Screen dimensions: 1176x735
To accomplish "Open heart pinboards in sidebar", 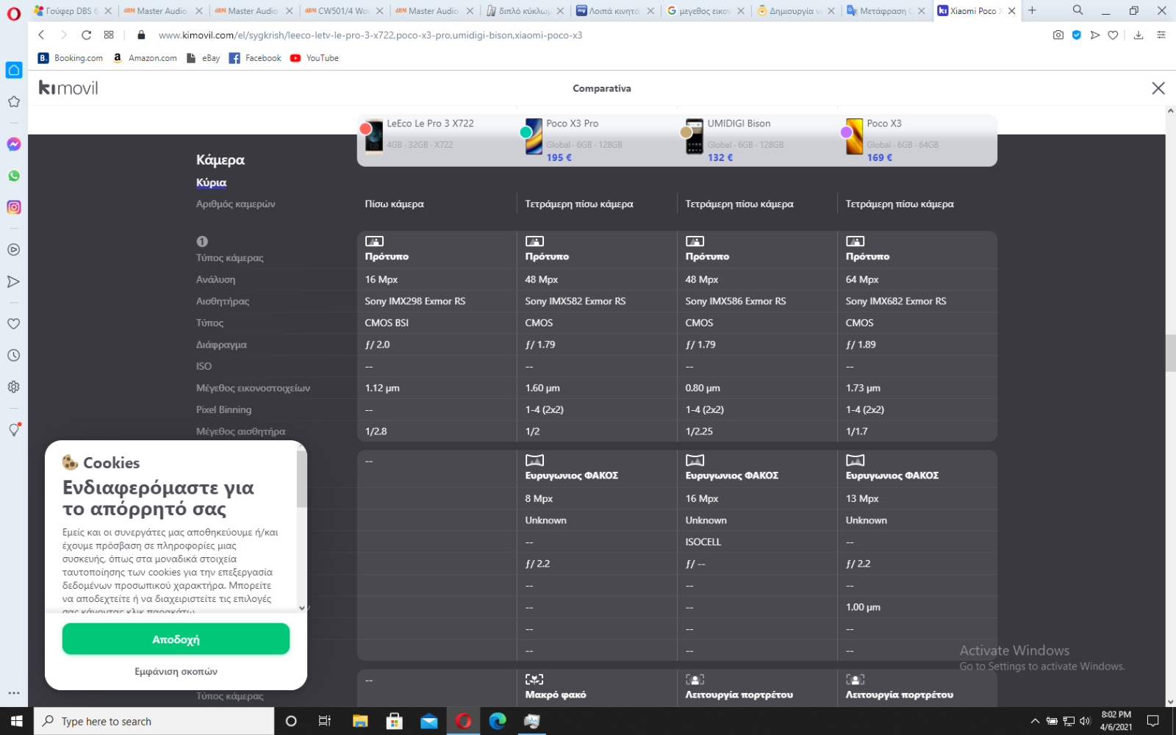I will [13, 323].
